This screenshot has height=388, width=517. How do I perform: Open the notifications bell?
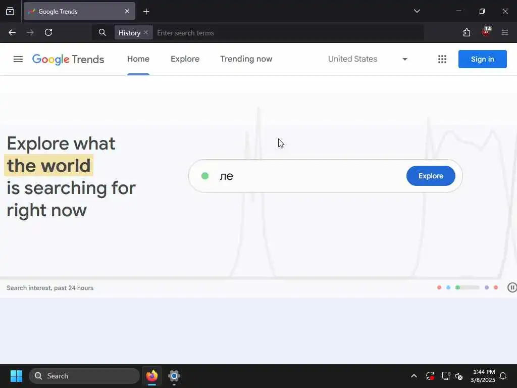pyautogui.click(x=503, y=376)
